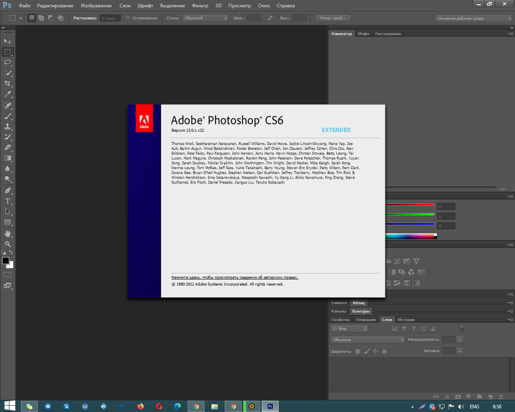This screenshot has width=515, height=412.
Task: Select the Clone Stamp tool
Action: pyautogui.click(x=8, y=127)
